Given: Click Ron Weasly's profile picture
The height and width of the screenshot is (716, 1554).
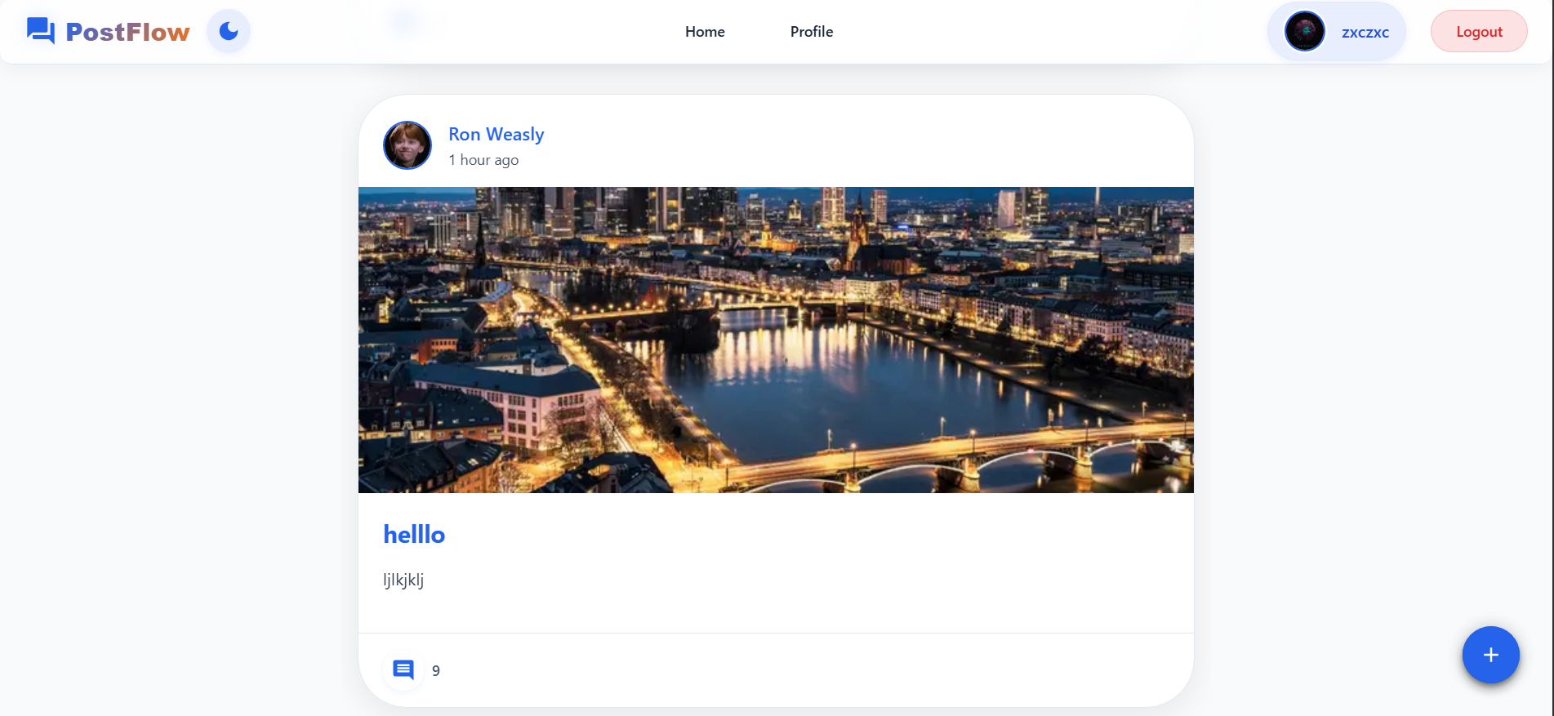Looking at the screenshot, I should [407, 145].
